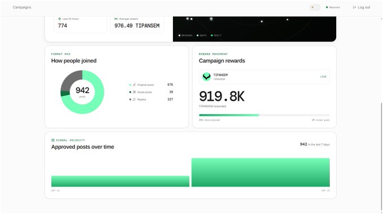Click the LIVE status badge
The height and width of the screenshot is (214, 383).
[323, 77]
